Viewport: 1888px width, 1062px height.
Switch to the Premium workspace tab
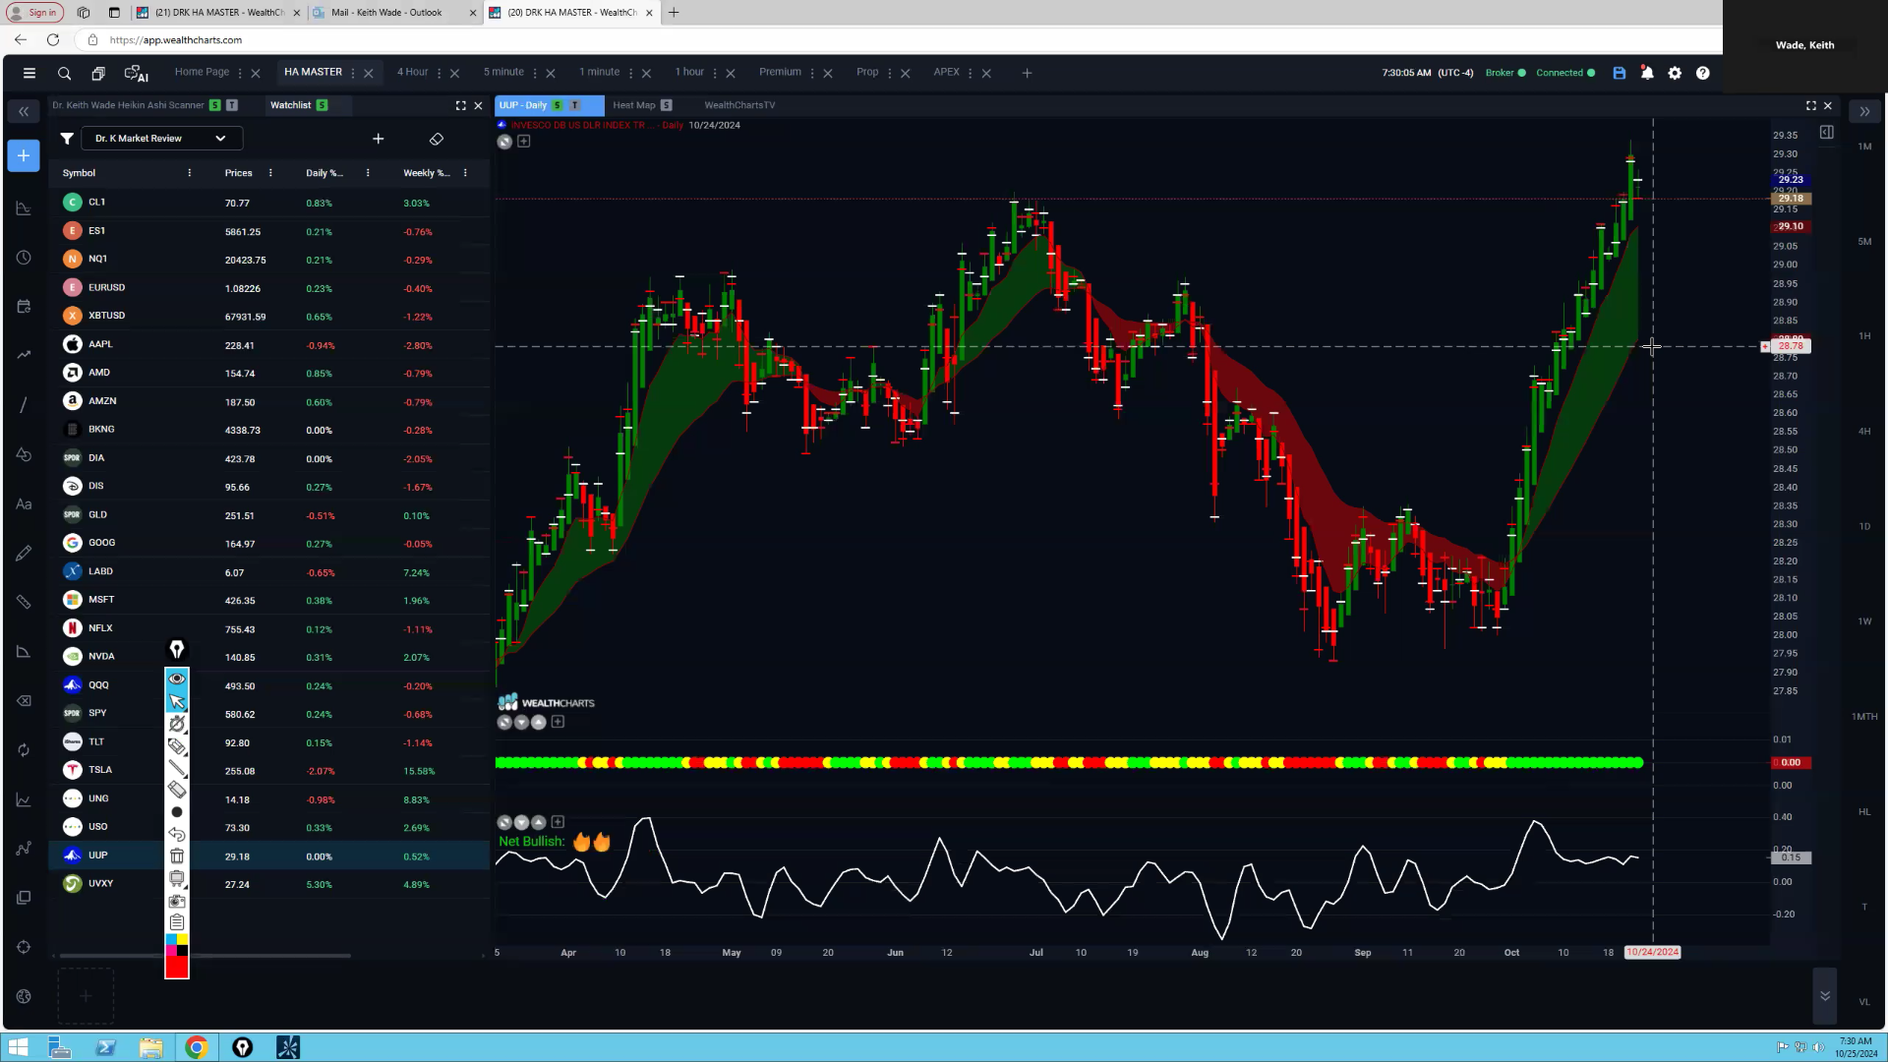click(x=780, y=72)
